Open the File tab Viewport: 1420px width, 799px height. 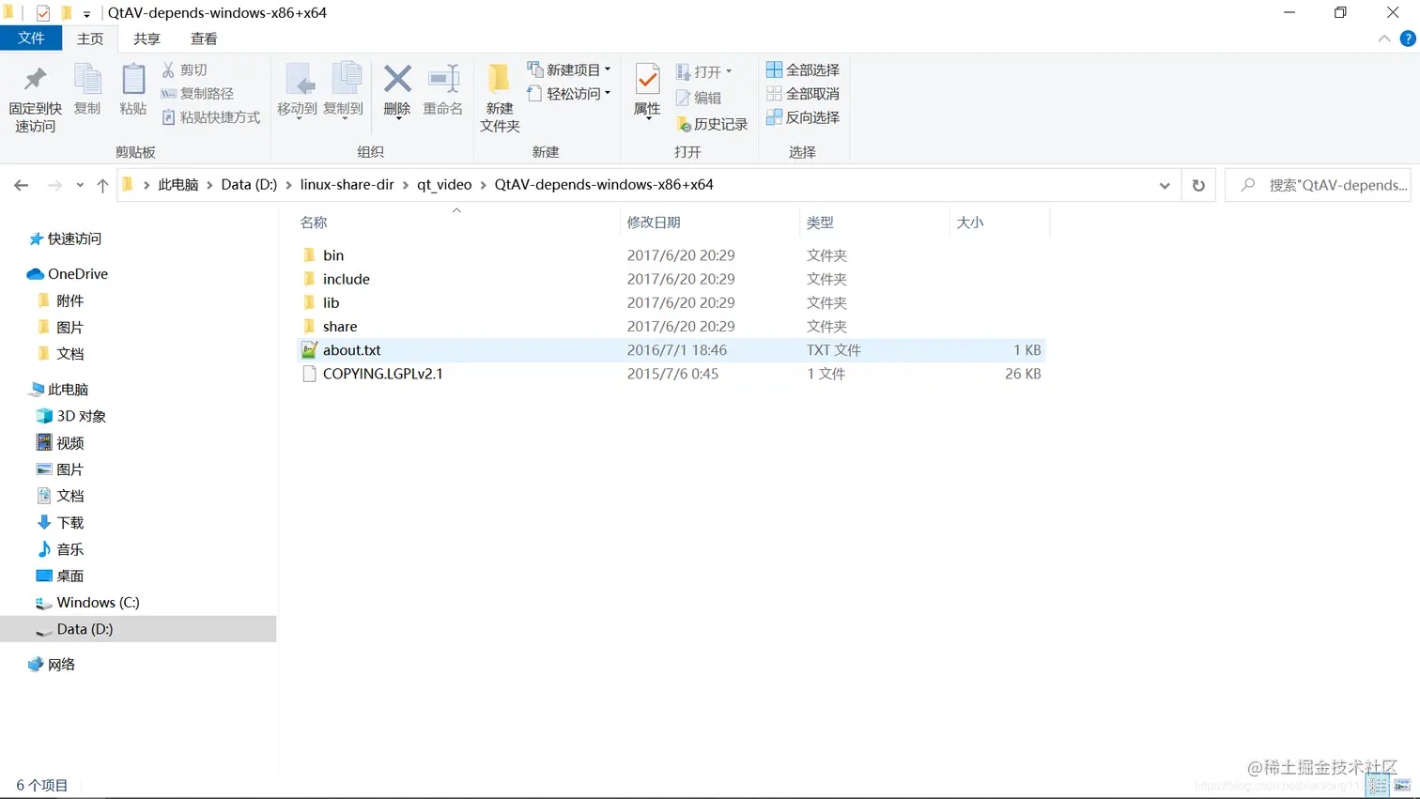[31, 38]
